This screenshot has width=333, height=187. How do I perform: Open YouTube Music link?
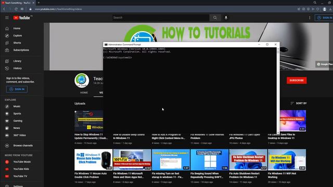22,162
